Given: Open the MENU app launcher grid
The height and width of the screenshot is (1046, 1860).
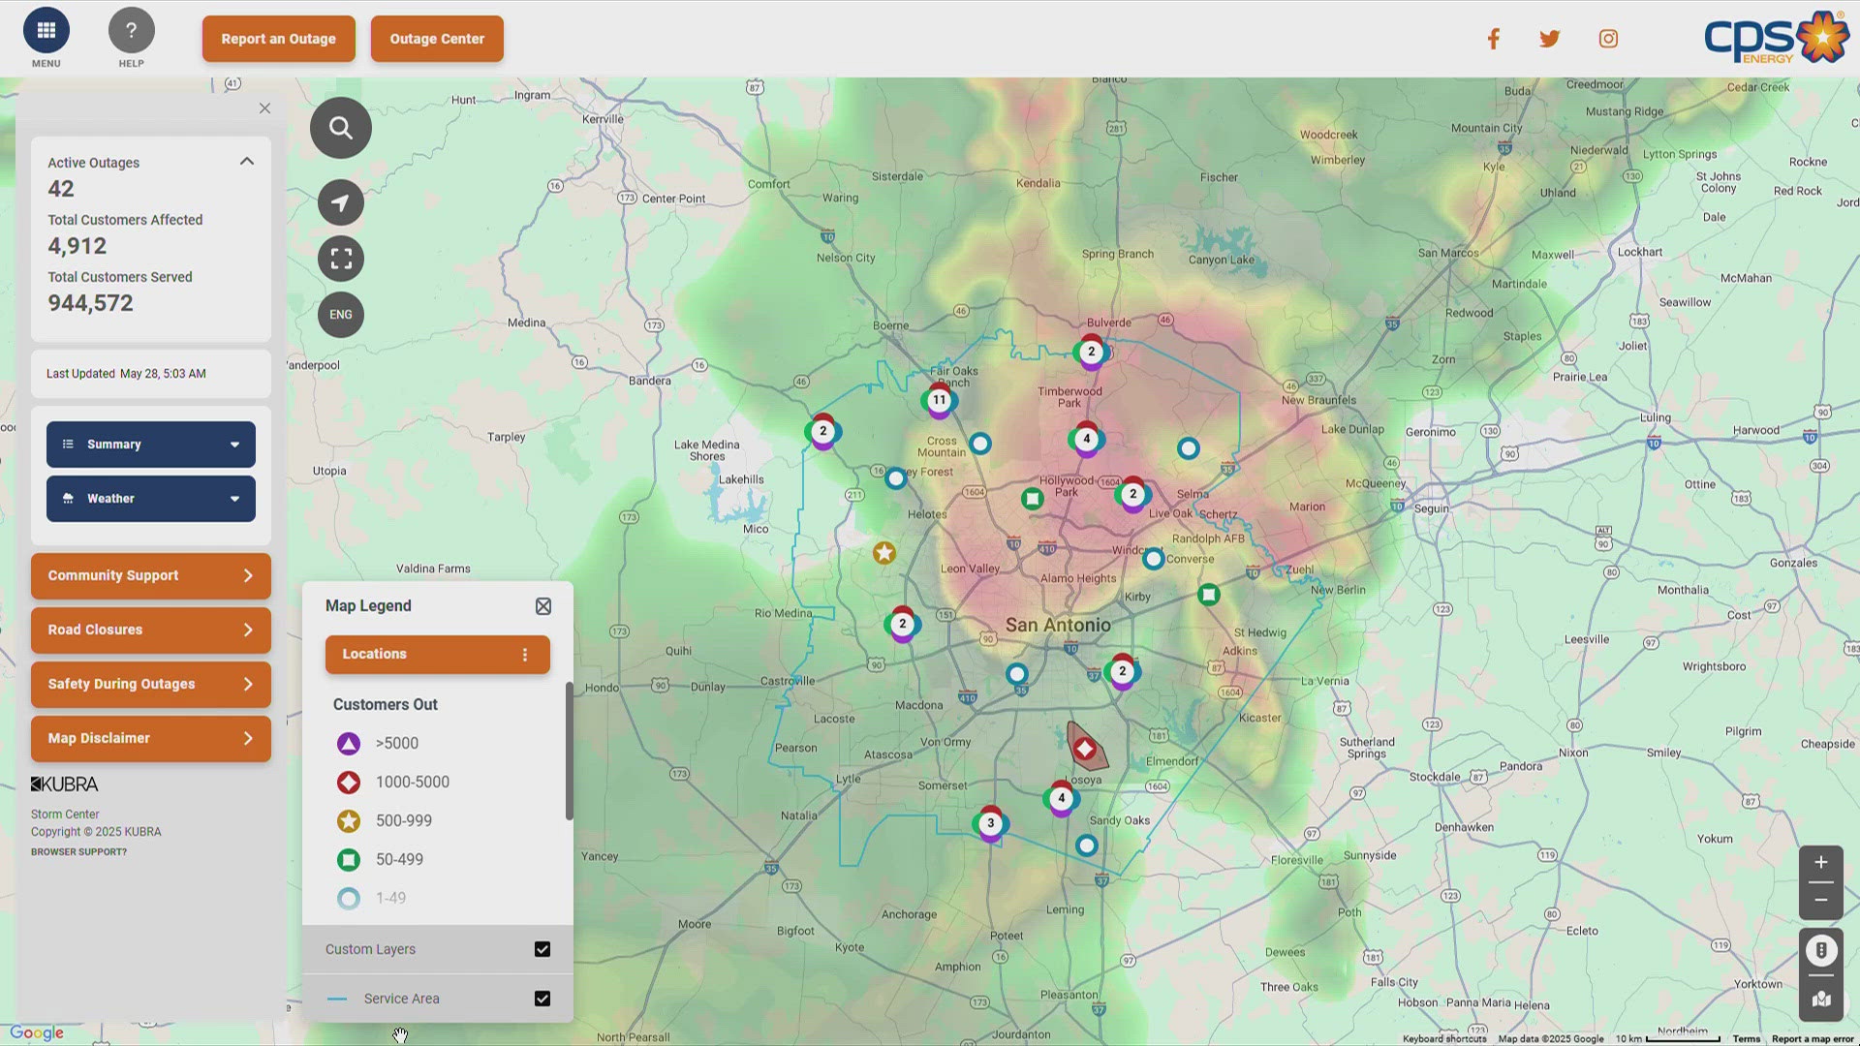Looking at the screenshot, I should tap(45, 30).
